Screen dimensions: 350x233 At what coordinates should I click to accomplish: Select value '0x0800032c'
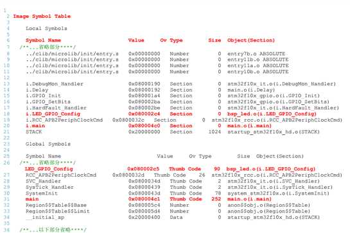point(128,120)
